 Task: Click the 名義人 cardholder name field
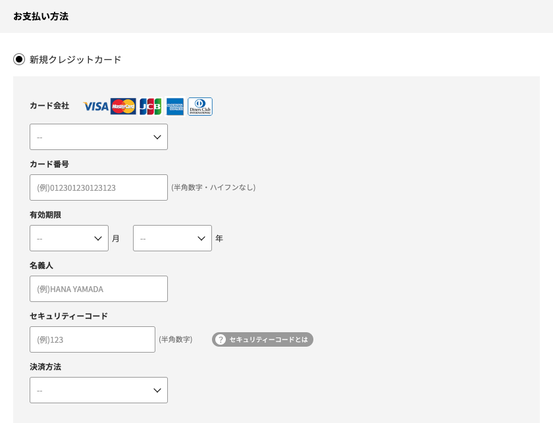(x=99, y=289)
